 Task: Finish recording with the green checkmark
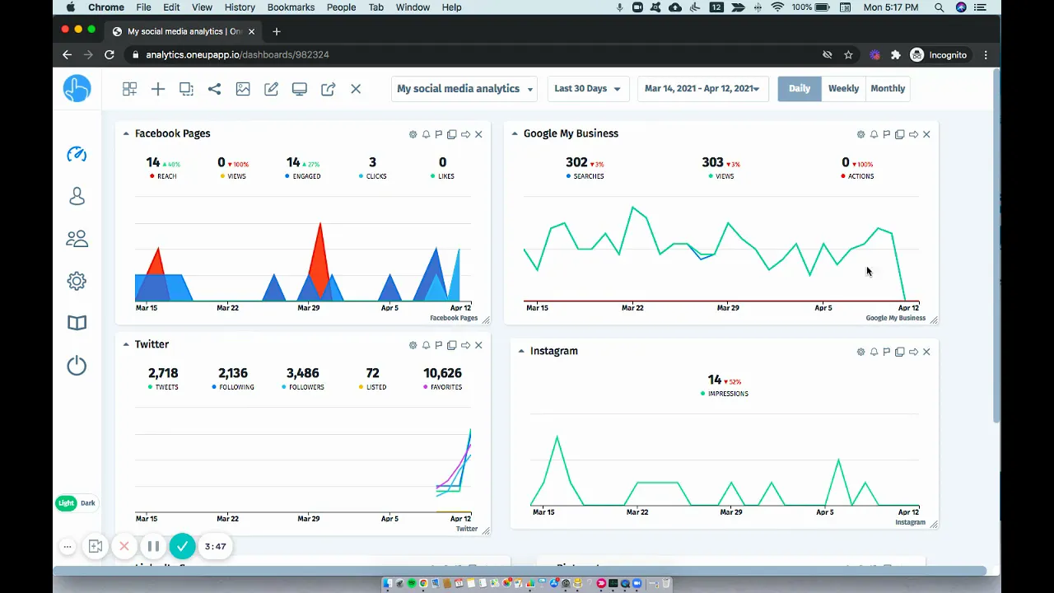[x=183, y=546]
